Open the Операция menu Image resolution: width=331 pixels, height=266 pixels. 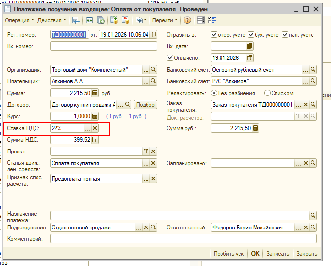coord(19,20)
